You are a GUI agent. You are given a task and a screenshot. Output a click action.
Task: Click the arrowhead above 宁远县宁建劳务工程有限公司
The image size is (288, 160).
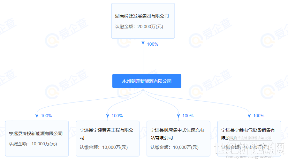[108, 116]
